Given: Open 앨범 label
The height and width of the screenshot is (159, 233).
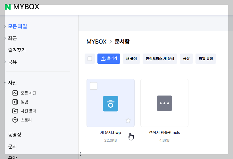Looking at the screenshot, I should (x=24, y=102).
